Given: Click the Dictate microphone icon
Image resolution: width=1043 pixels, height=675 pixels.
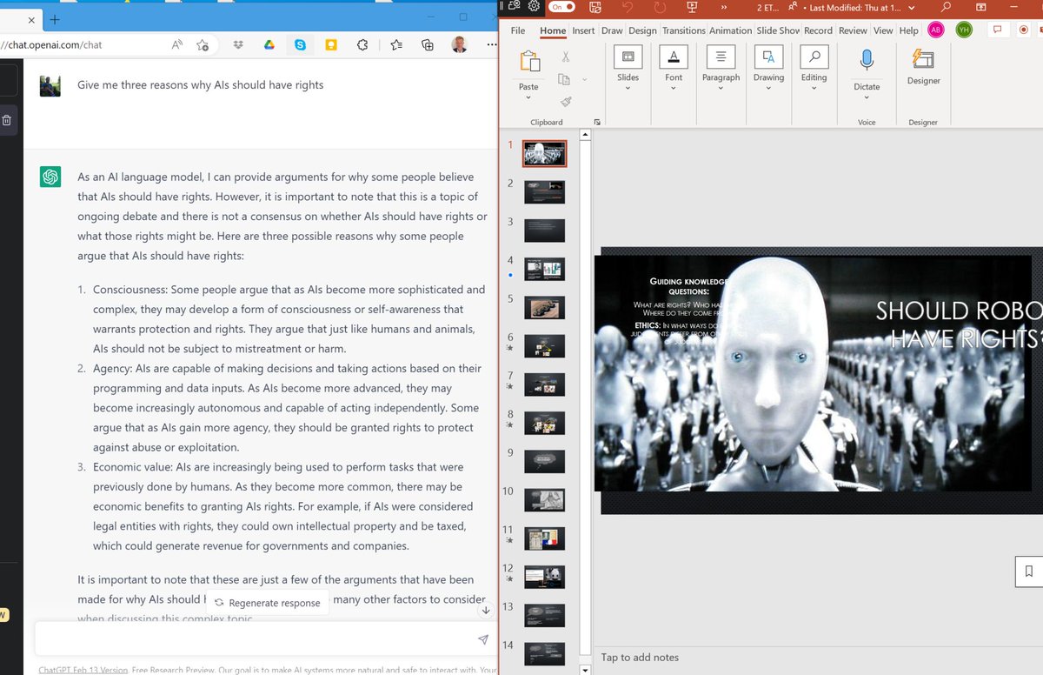Looking at the screenshot, I should click(867, 61).
